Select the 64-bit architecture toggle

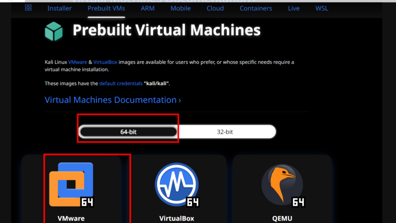click(128, 132)
